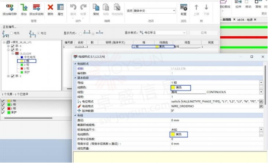
Task: Select 3 相 in the tree
Action: tap(26, 68)
